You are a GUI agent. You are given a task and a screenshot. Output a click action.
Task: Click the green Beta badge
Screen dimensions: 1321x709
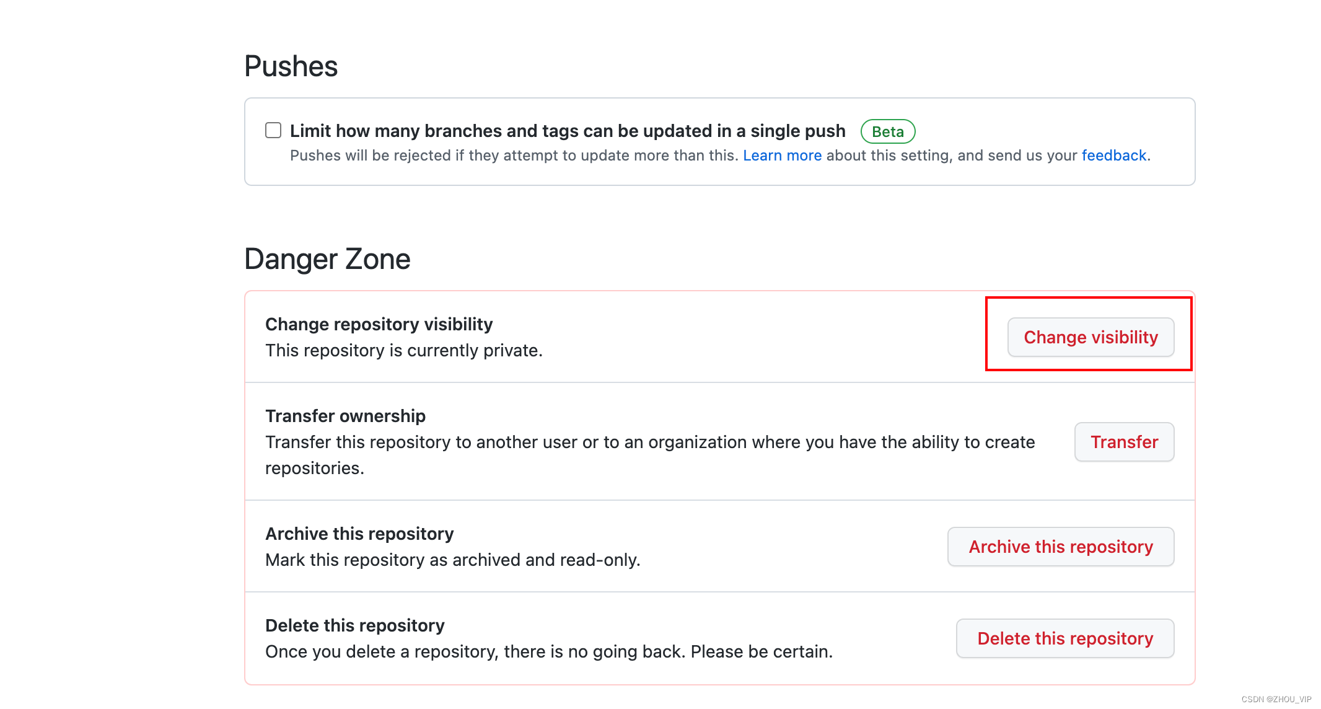coord(887,131)
